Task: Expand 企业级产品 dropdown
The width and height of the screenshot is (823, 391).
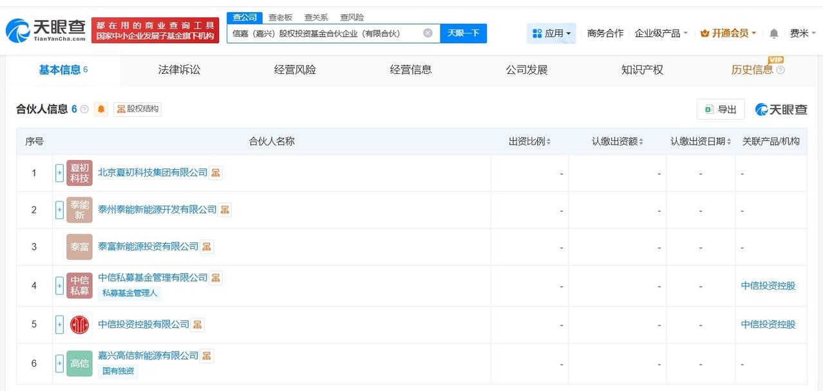Action: (x=661, y=33)
